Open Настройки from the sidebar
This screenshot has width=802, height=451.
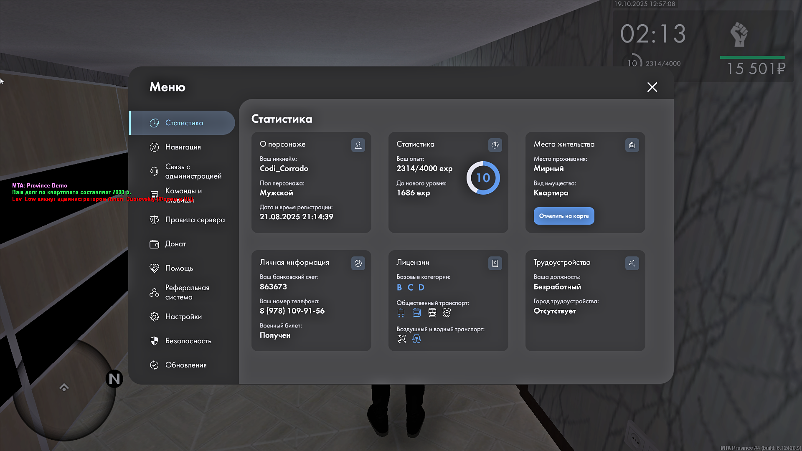pos(183,317)
